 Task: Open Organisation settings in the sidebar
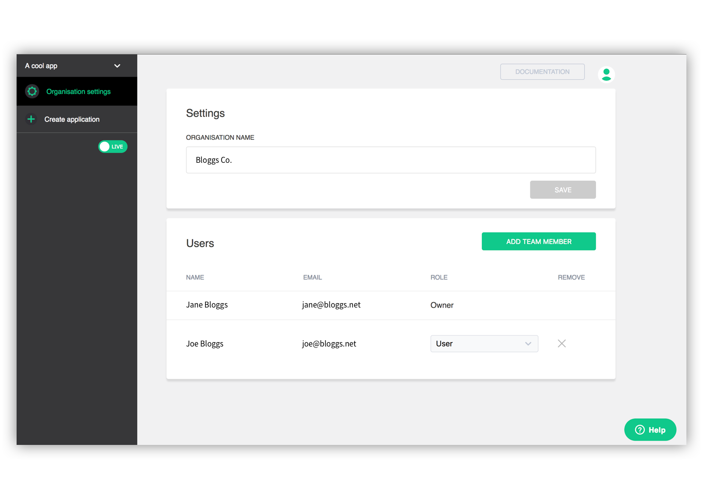click(x=77, y=91)
